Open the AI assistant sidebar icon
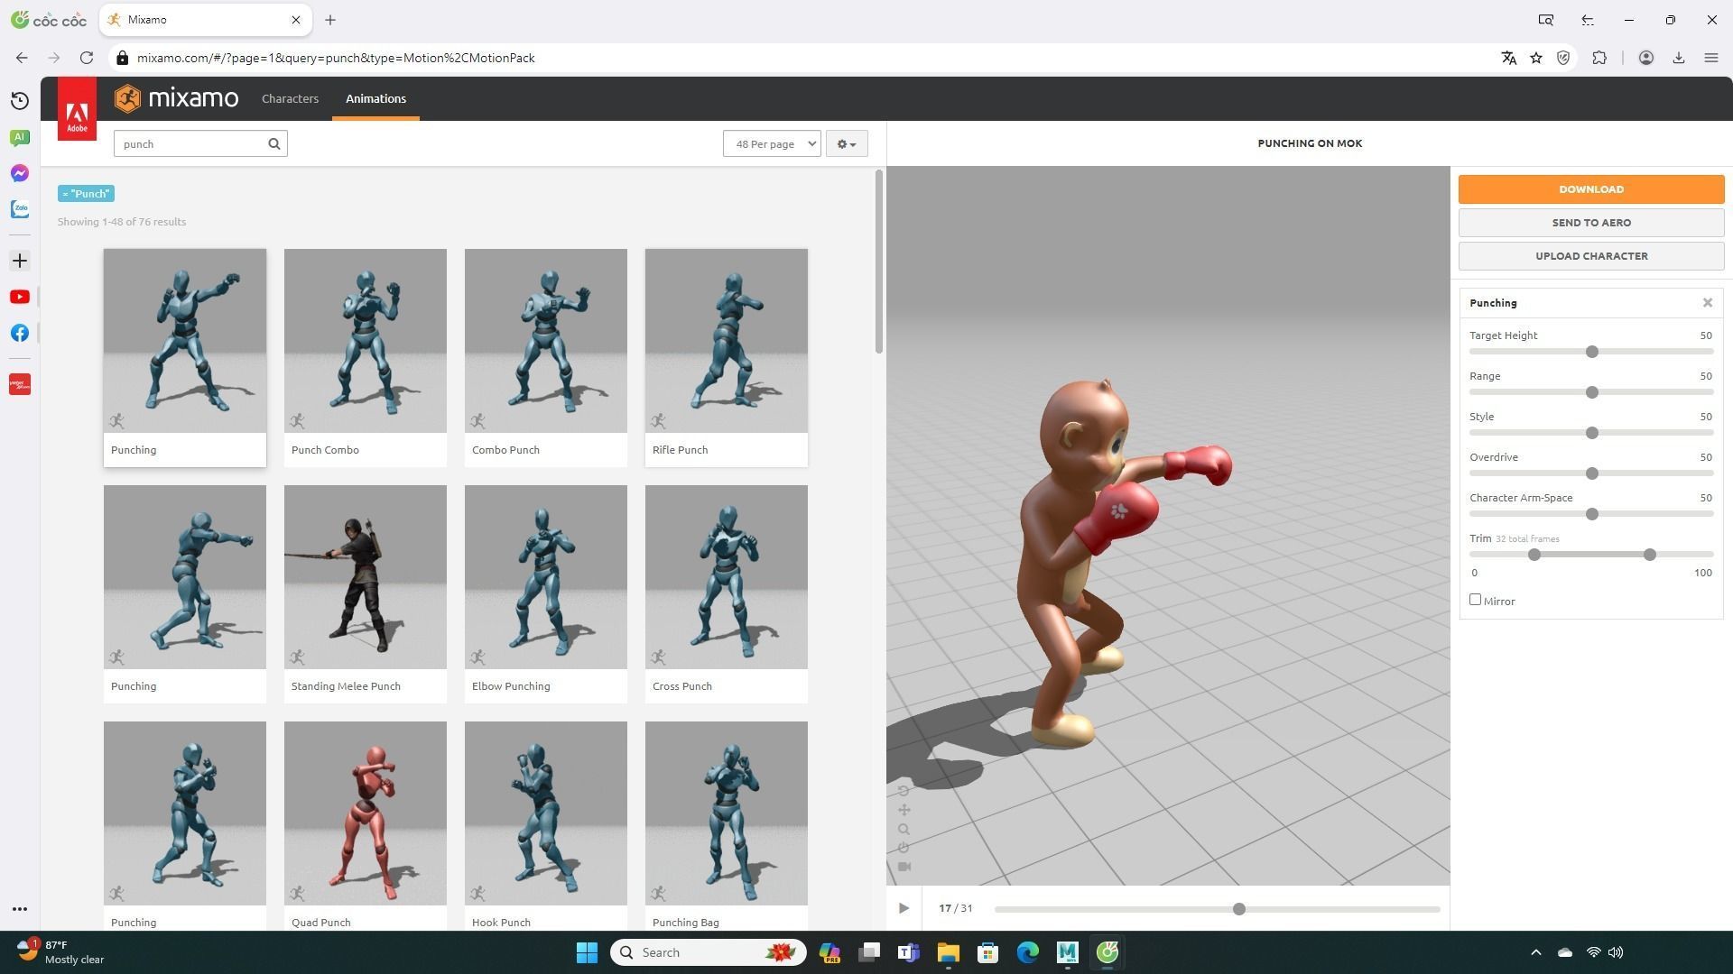Viewport: 1733px width, 974px height. point(20,137)
